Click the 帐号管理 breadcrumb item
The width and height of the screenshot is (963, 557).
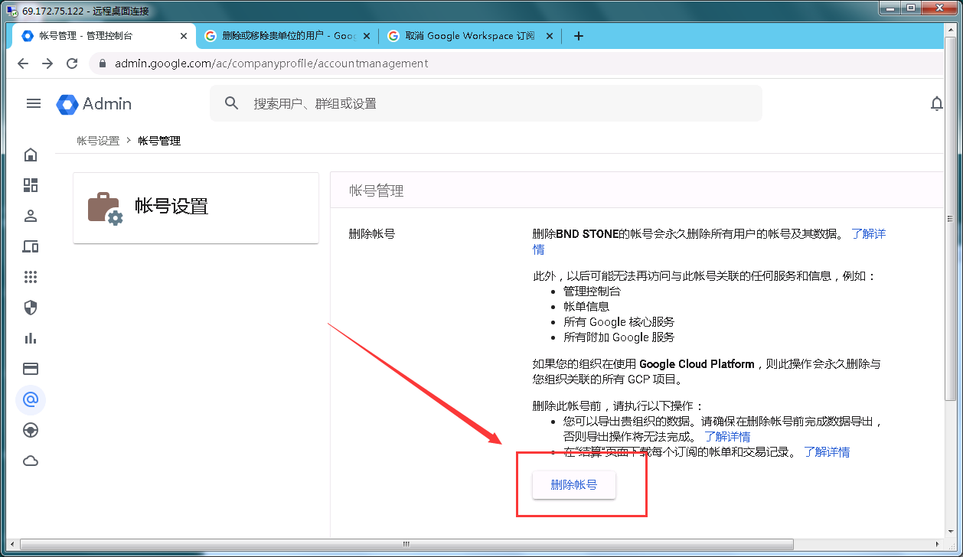(x=159, y=141)
